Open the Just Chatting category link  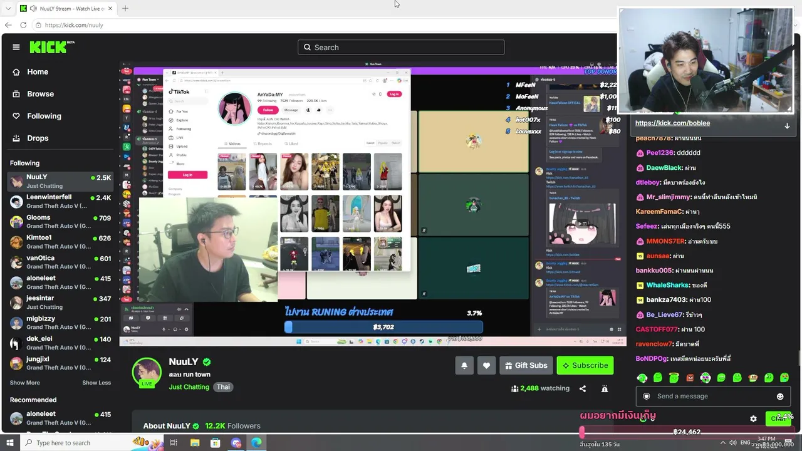189,387
